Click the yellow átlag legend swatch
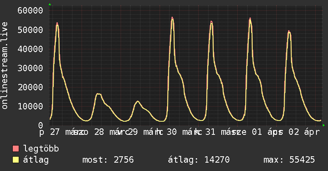328x171 pixels. (16, 160)
